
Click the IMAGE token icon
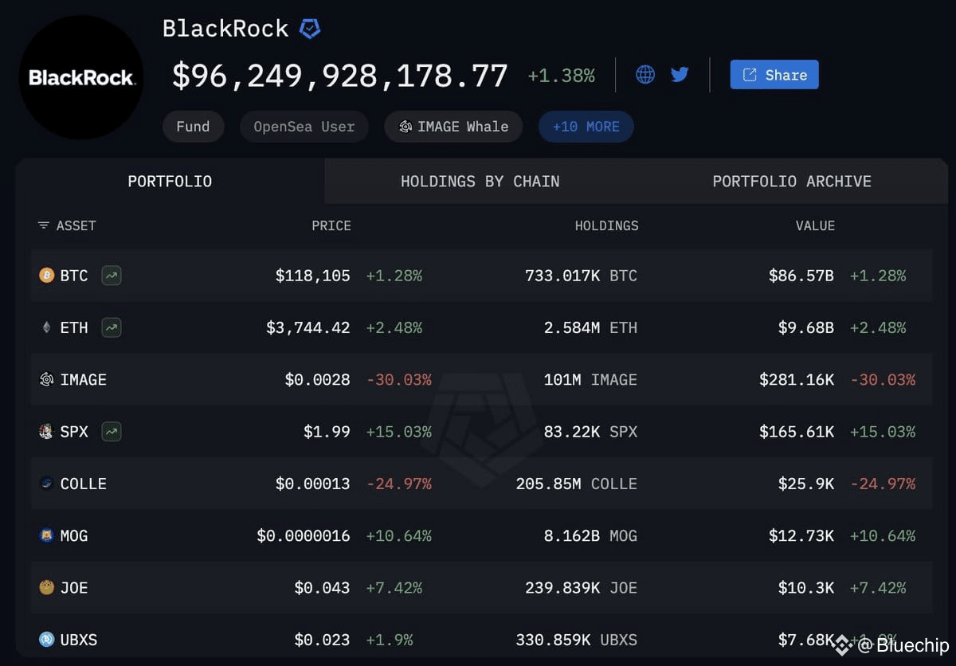coord(47,380)
